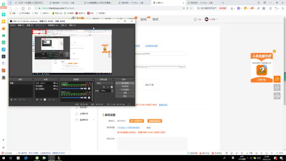Lock the 文本 (GDI+) source
Image resolution: width=286 pixels, height=161 pixels.
(x=57, y=83)
